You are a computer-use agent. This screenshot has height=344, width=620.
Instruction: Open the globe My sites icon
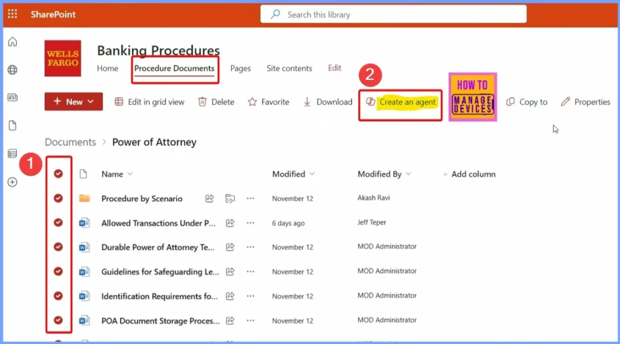pyautogui.click(x=13, y=70)
